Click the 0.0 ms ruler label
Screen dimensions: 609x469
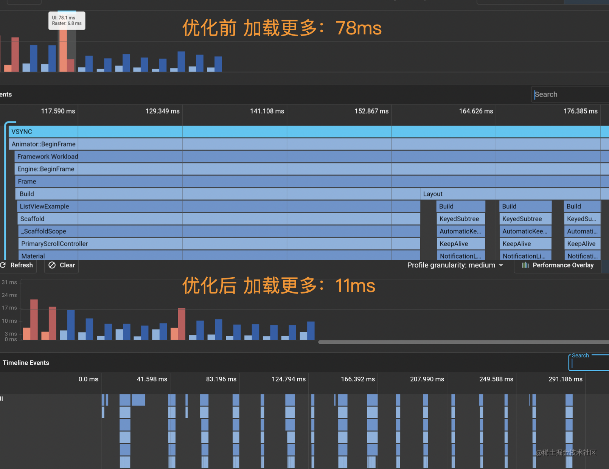coord(89,379)
